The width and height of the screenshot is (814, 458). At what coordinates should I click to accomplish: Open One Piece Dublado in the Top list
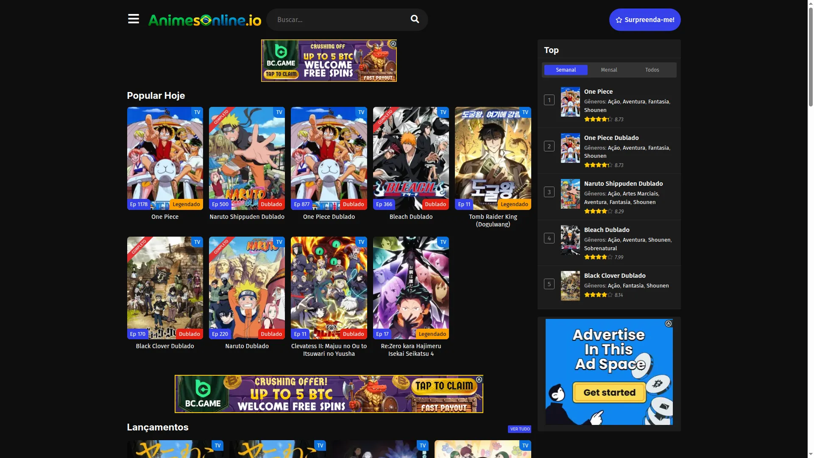point(611,138)
